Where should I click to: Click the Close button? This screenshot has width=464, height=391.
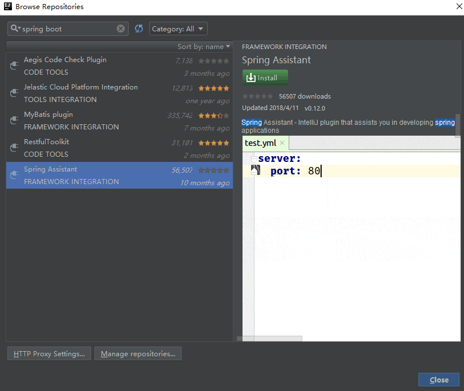pyautogui.click(x=439, y=380)
